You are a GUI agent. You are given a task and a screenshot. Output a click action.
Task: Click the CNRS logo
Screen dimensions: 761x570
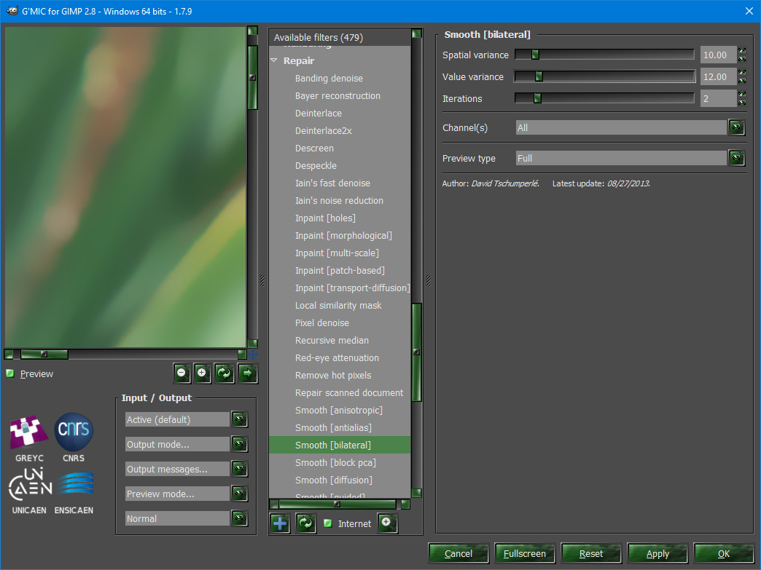point(74,432)
